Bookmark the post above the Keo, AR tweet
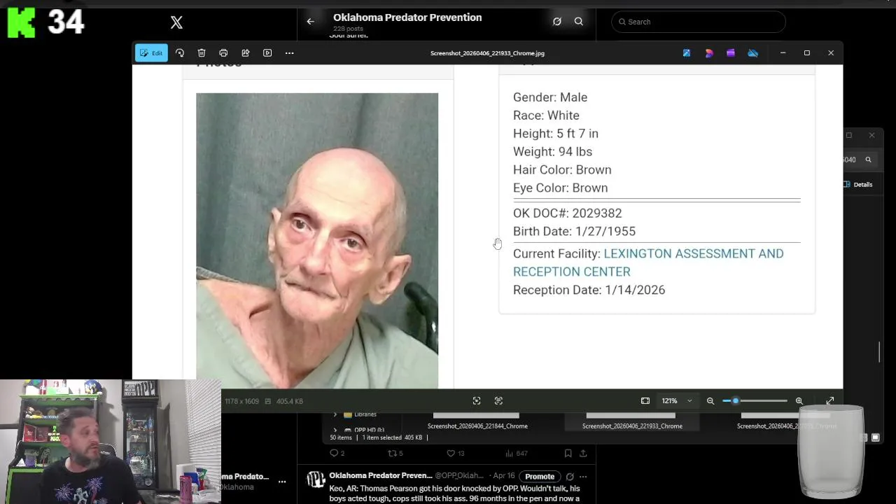This screenshot has height=504, width=896. pyautogui.click(x=568, y=454)
